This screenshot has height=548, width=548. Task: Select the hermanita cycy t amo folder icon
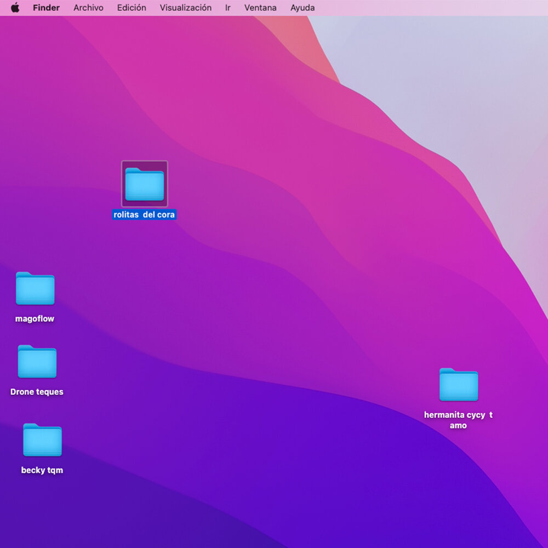coord(458,385)
